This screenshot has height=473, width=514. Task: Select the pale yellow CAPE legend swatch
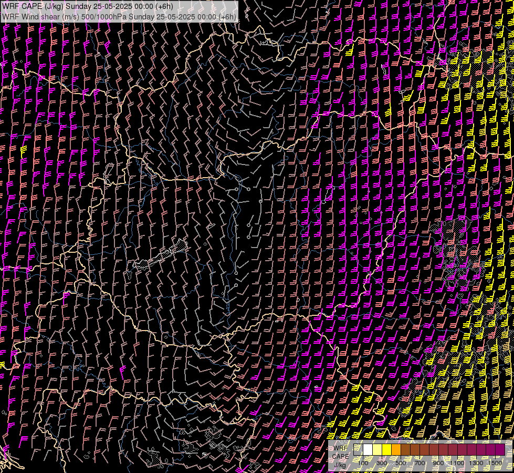[377, 450]
